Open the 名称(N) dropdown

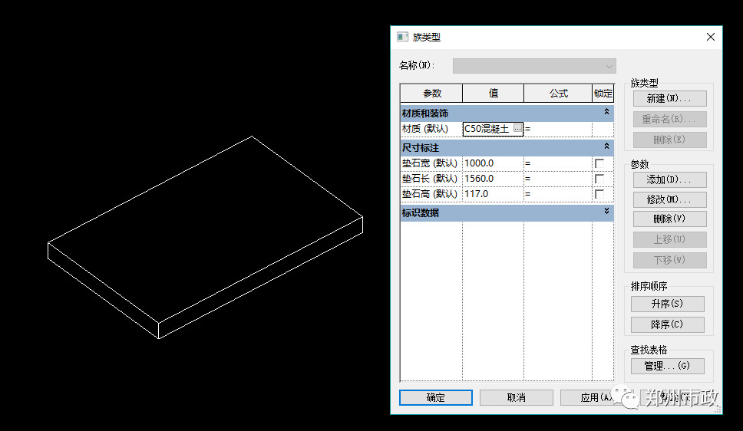tap(534, 66)
